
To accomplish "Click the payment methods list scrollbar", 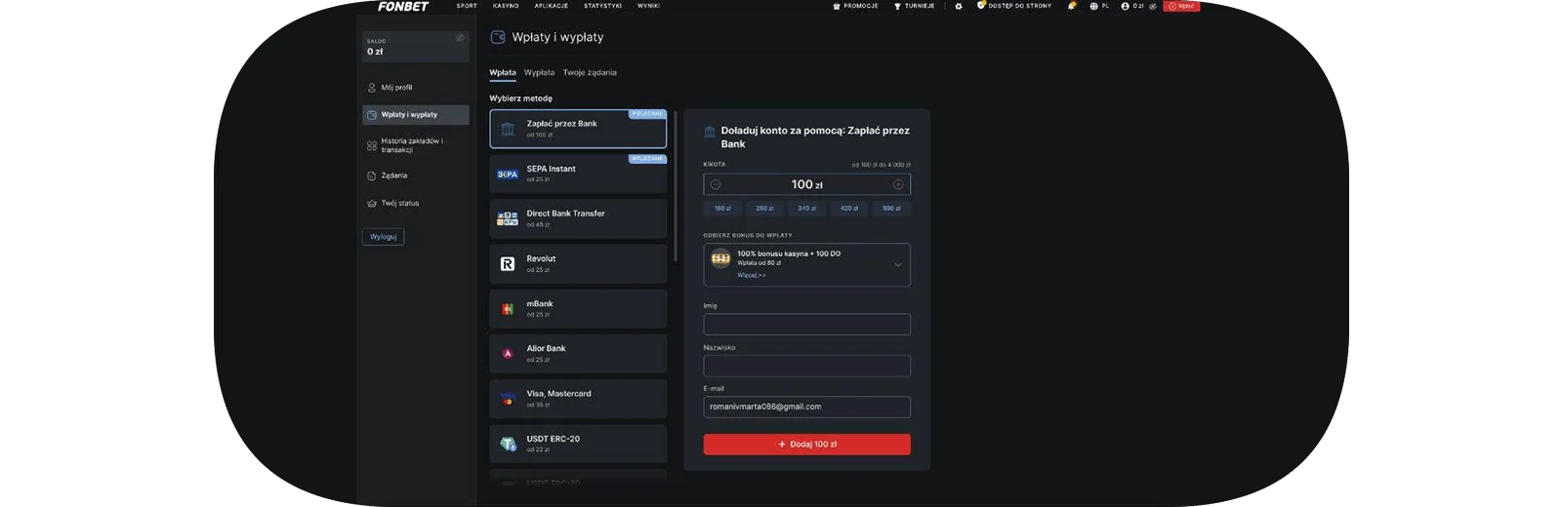I will [x=675, y=184].
